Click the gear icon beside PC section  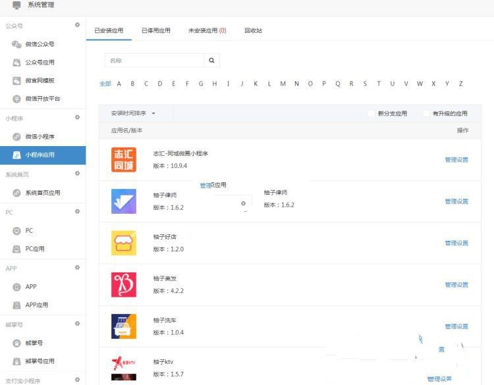point(77,211)
